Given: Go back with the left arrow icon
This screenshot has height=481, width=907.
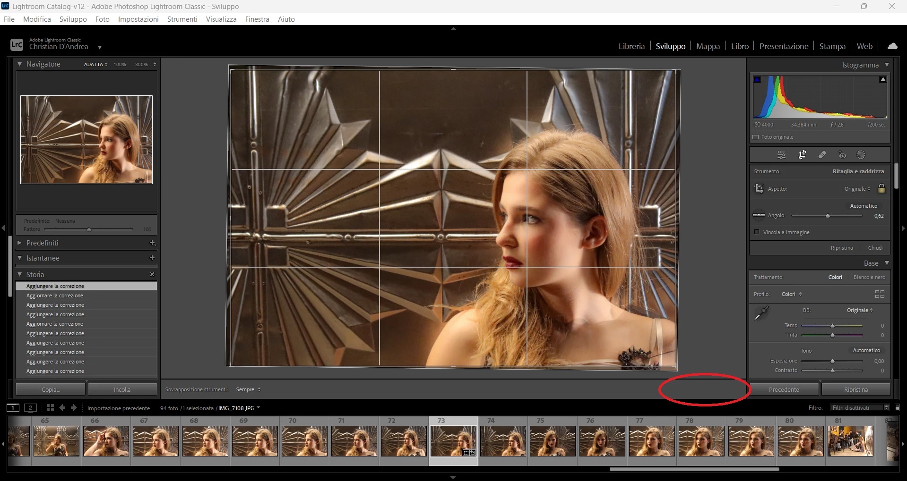Looking at the screenshot, I should tap(62, 408).
